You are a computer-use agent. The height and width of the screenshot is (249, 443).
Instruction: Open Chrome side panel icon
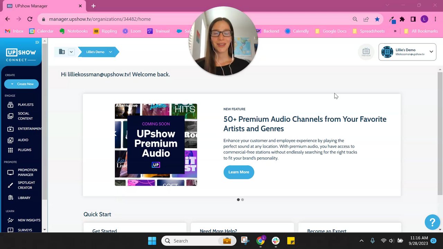413,19
